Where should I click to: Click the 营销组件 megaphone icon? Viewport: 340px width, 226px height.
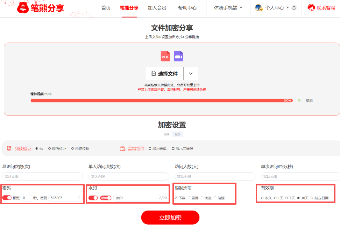coord(123,148)
